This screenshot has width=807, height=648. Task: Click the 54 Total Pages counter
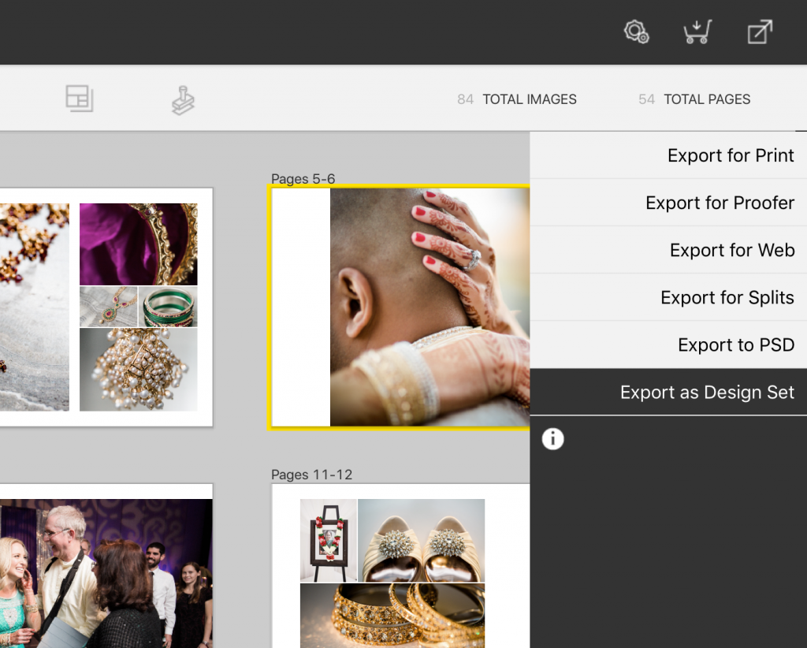point(694,99)
